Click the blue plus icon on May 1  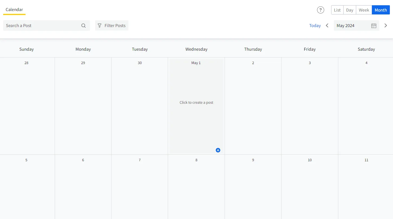[218, 150]
